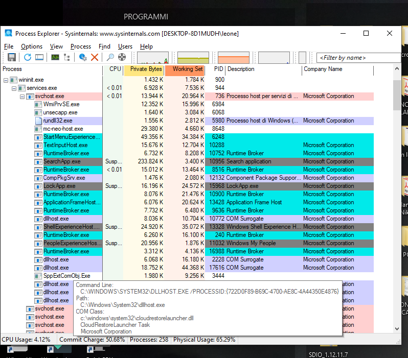The image size is (408, 358).
Task: Open the System Information graph icon
Action: pos(55,57)
